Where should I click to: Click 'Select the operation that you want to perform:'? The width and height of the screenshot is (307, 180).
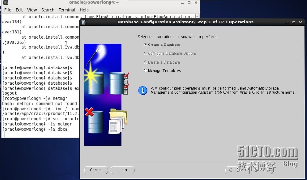coord(177,37)
